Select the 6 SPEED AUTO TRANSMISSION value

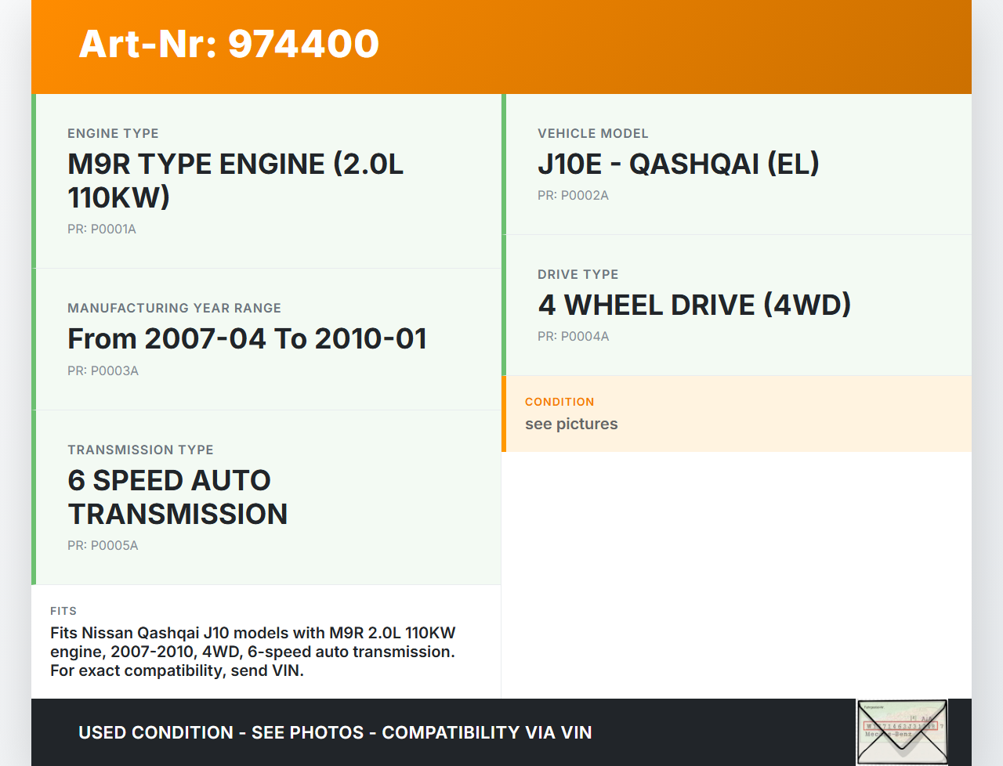[x=177, y=497]
